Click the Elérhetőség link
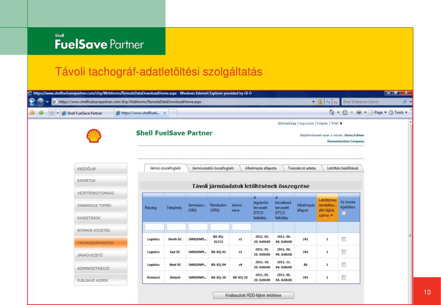This screenshot has height=305, width=441. pyautogui.click(x=287, y=123)
